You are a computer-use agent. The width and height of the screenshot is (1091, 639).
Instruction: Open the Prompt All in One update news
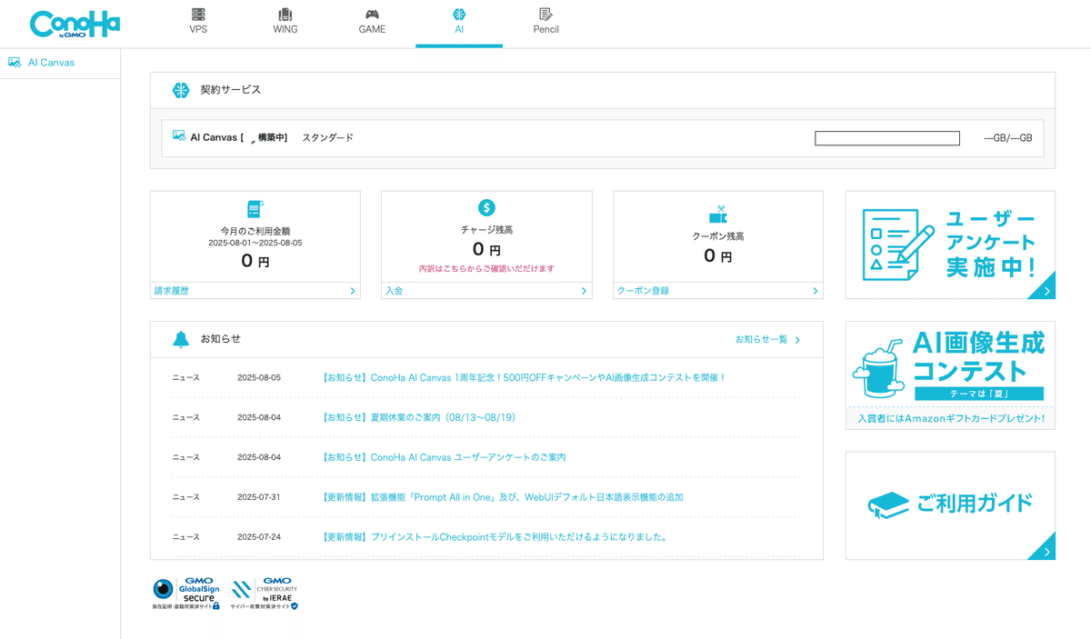point(503,497)
